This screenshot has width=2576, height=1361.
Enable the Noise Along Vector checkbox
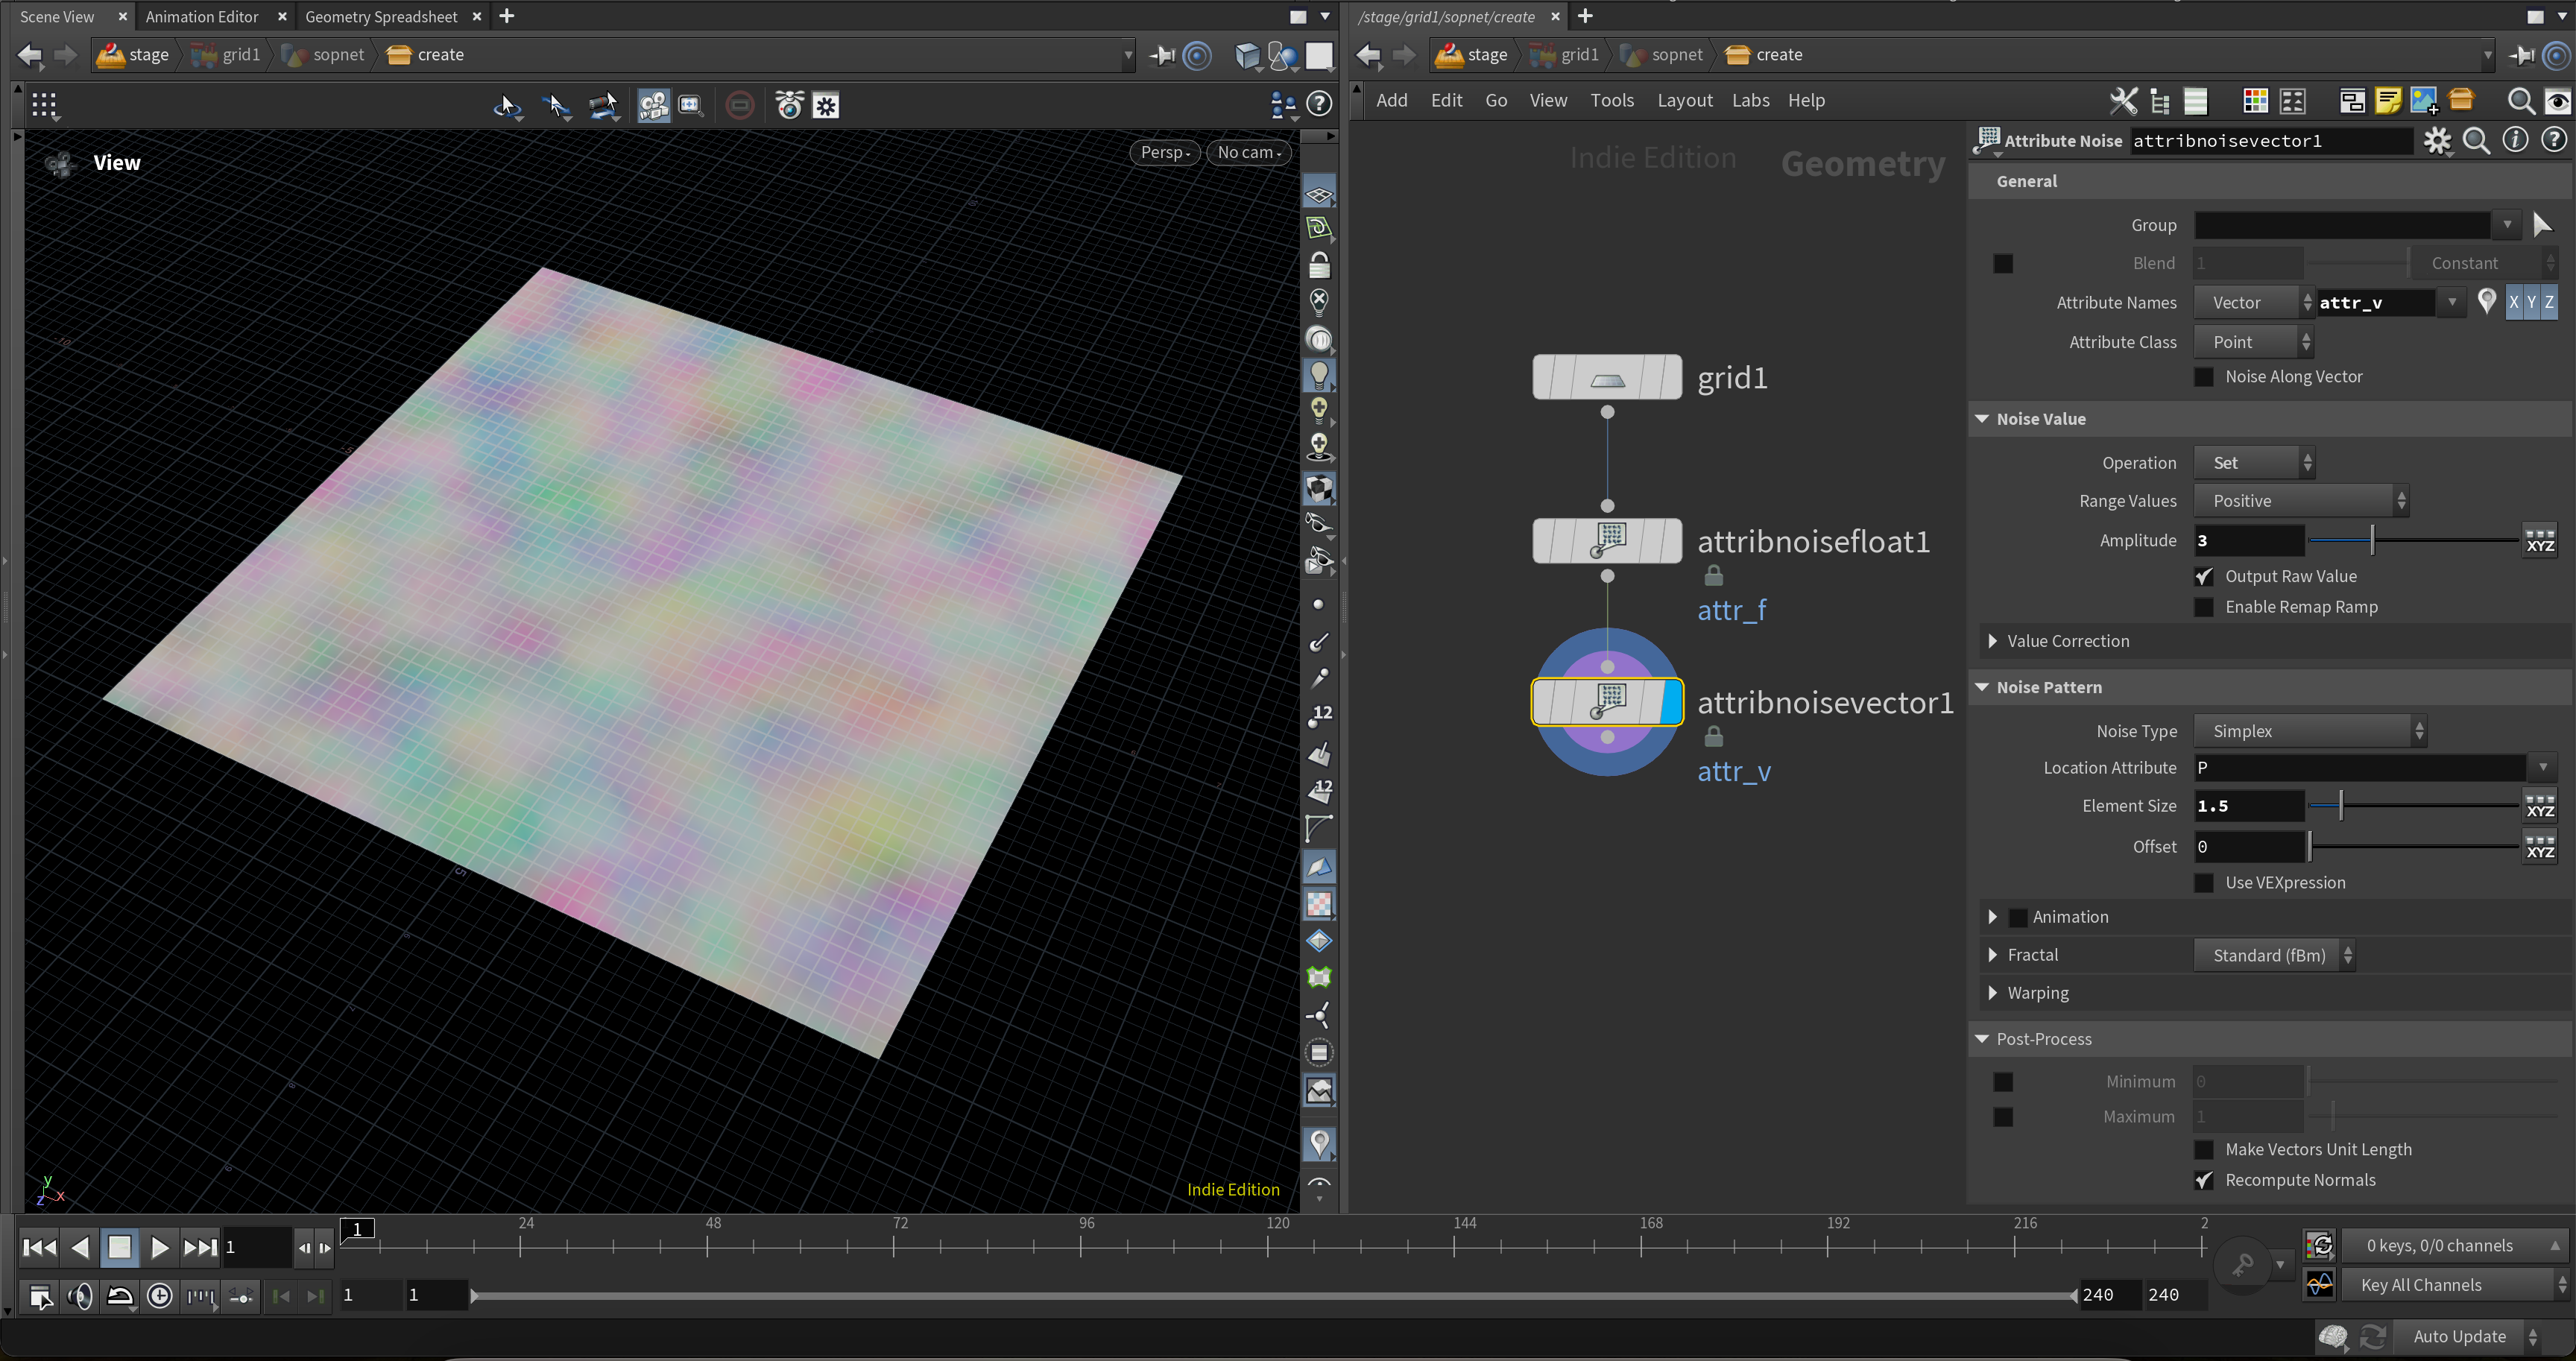pyautogui.click(x=2204, y=377)
